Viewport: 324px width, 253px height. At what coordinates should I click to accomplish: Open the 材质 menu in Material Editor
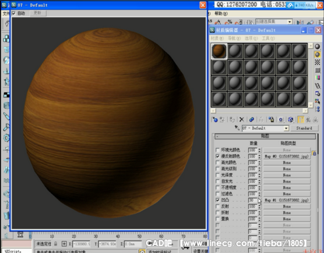[x=217, y=38]
